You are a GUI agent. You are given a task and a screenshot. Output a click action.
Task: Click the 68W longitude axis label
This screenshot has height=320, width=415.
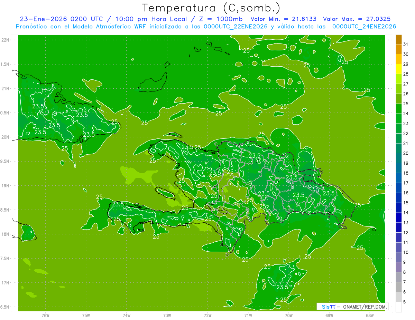(x=370, y=315)
